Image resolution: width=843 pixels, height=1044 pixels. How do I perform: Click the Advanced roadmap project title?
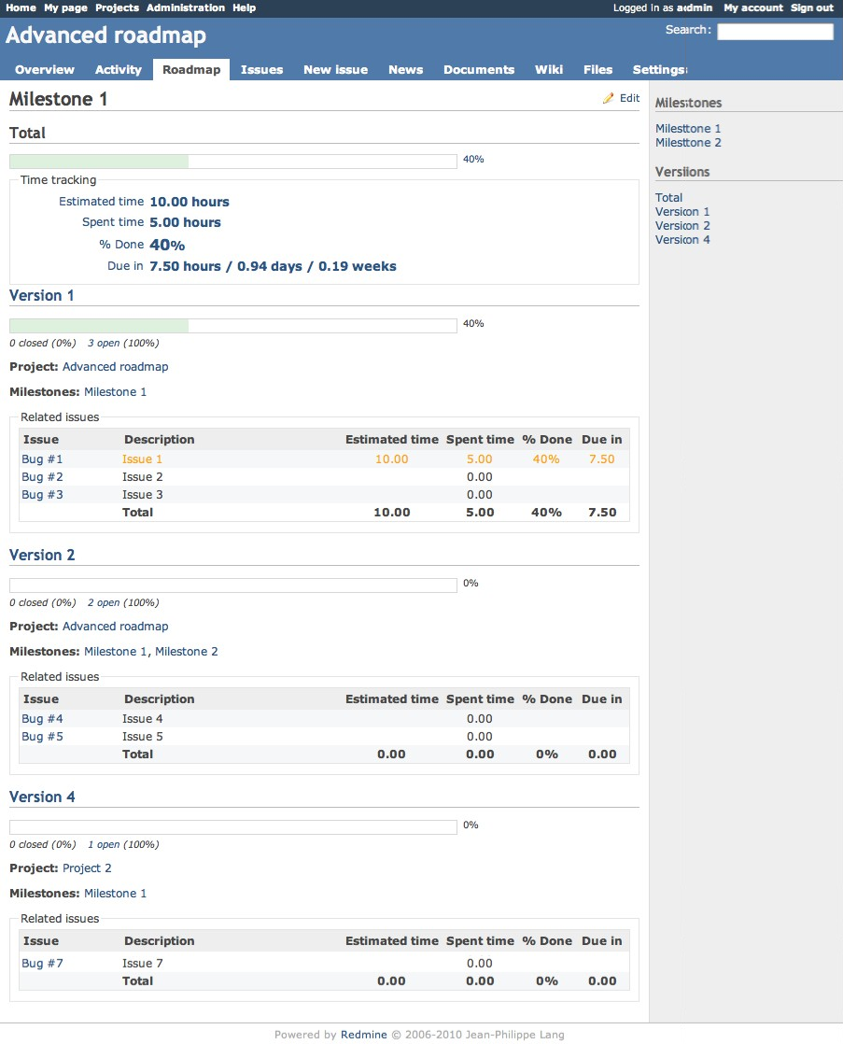[x=105, y=35]
